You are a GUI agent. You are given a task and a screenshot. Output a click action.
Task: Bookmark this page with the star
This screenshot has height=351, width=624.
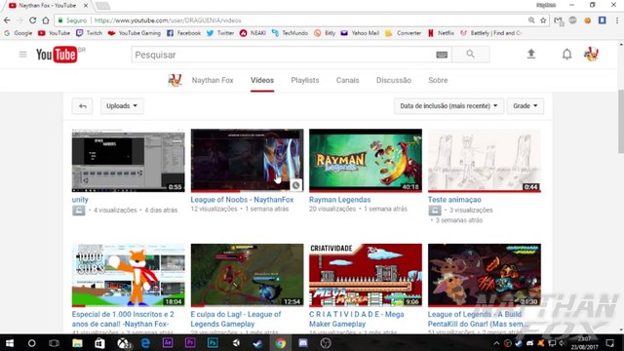click(x=543, y=20)
